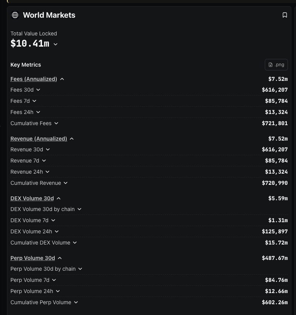Click the $616,207 Fees 30d value
The height and width of the screenshot is (315, 296).
[x=275, y=90]
